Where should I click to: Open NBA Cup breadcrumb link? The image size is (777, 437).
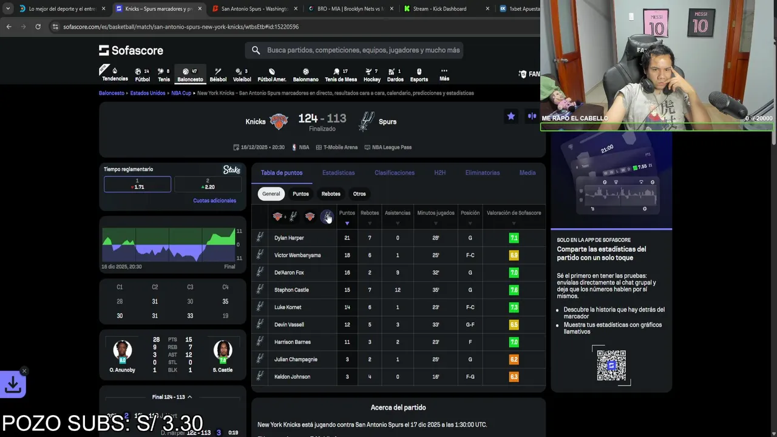coord(181,93)
